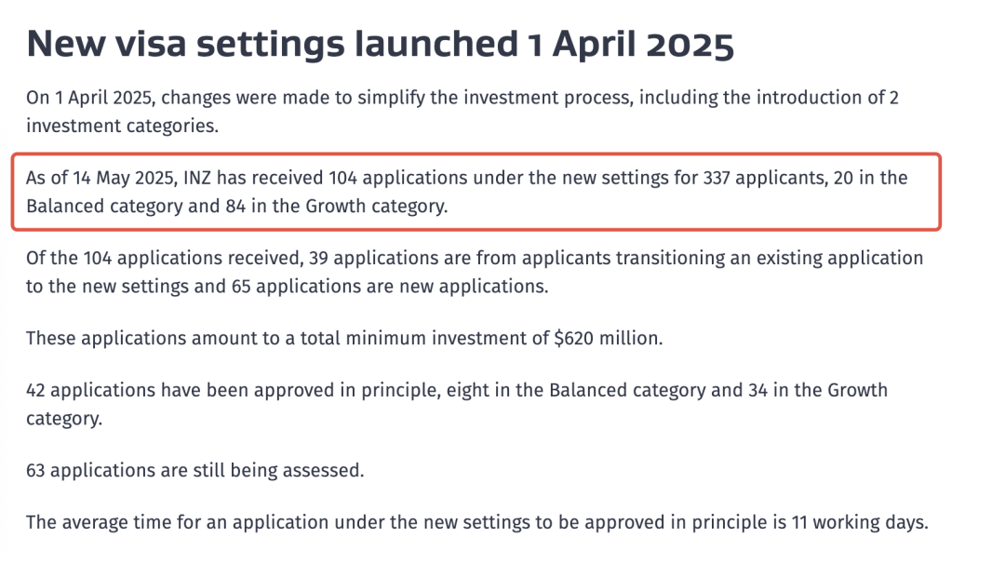Click the text '337 applicants' in highlighted box
Image resolution: width=1005 pixels, height=564 pixels.
click(765, 178)
